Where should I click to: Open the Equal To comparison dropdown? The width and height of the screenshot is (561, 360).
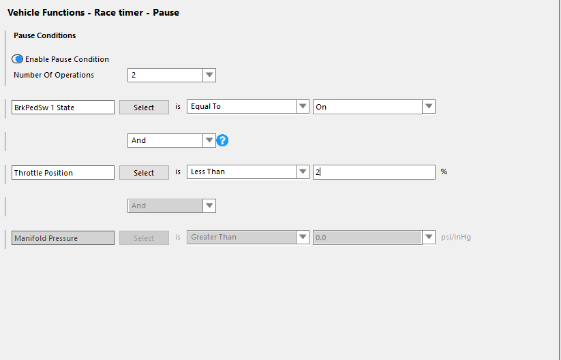[247, 106]
